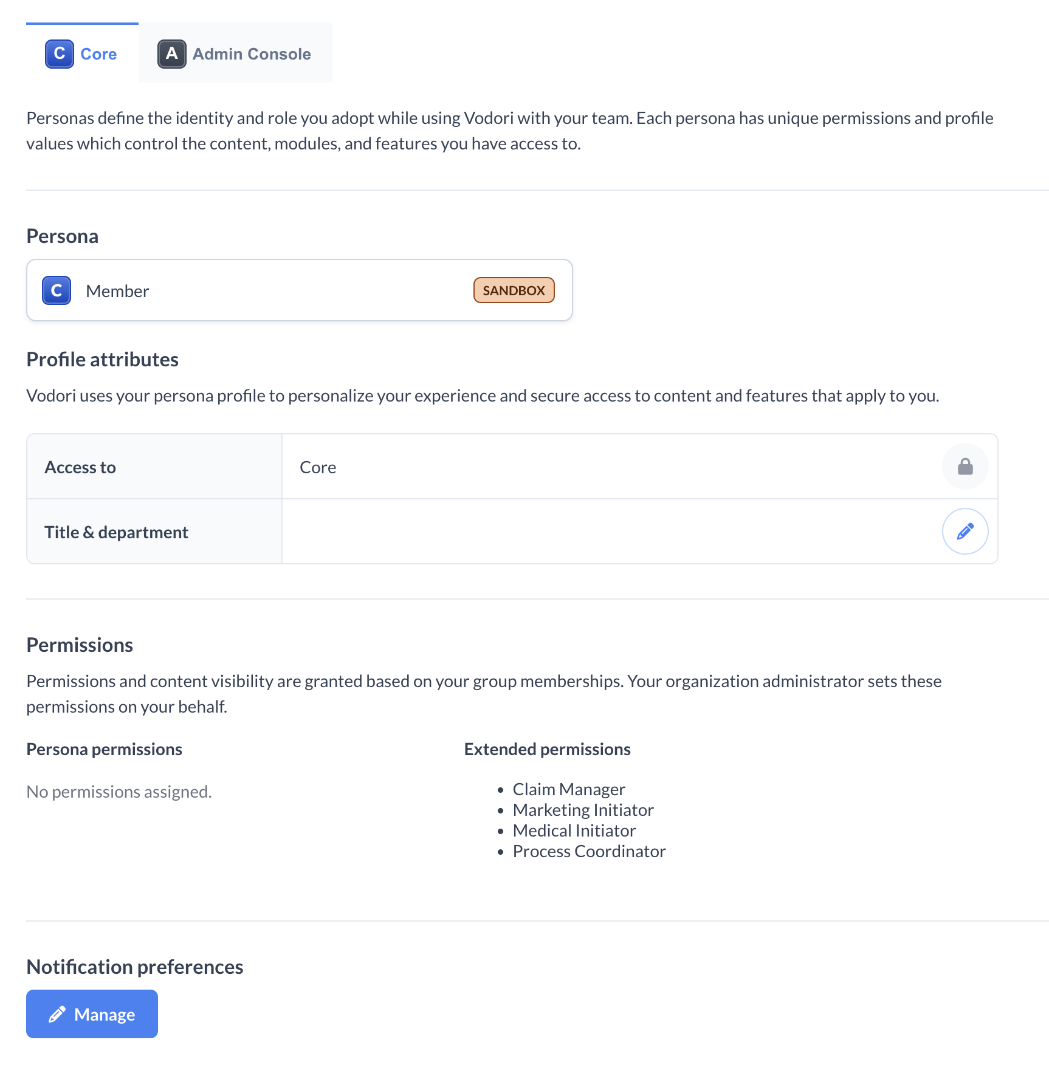Screen dimensions: 1049x1068
Task: Click the blue C Core badge icon
Action: 58,53
